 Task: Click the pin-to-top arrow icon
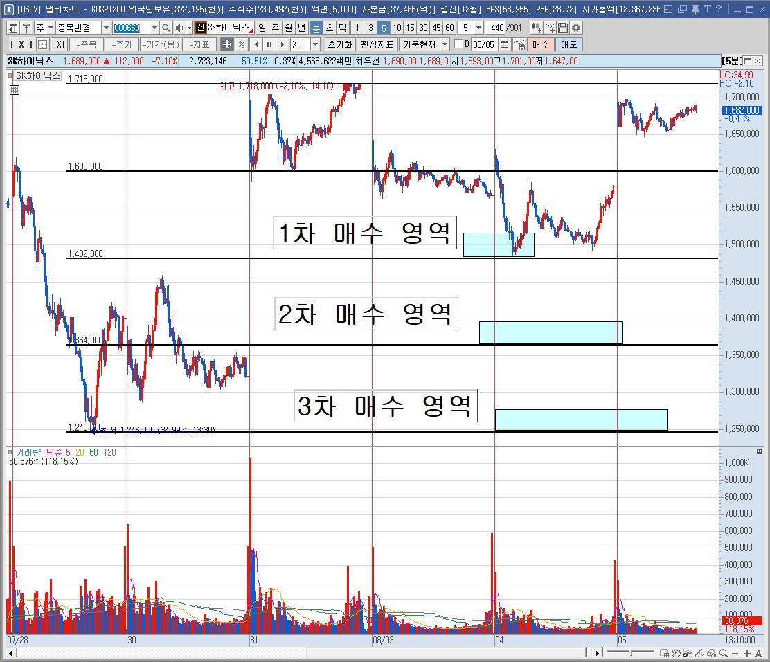[26, 28]
